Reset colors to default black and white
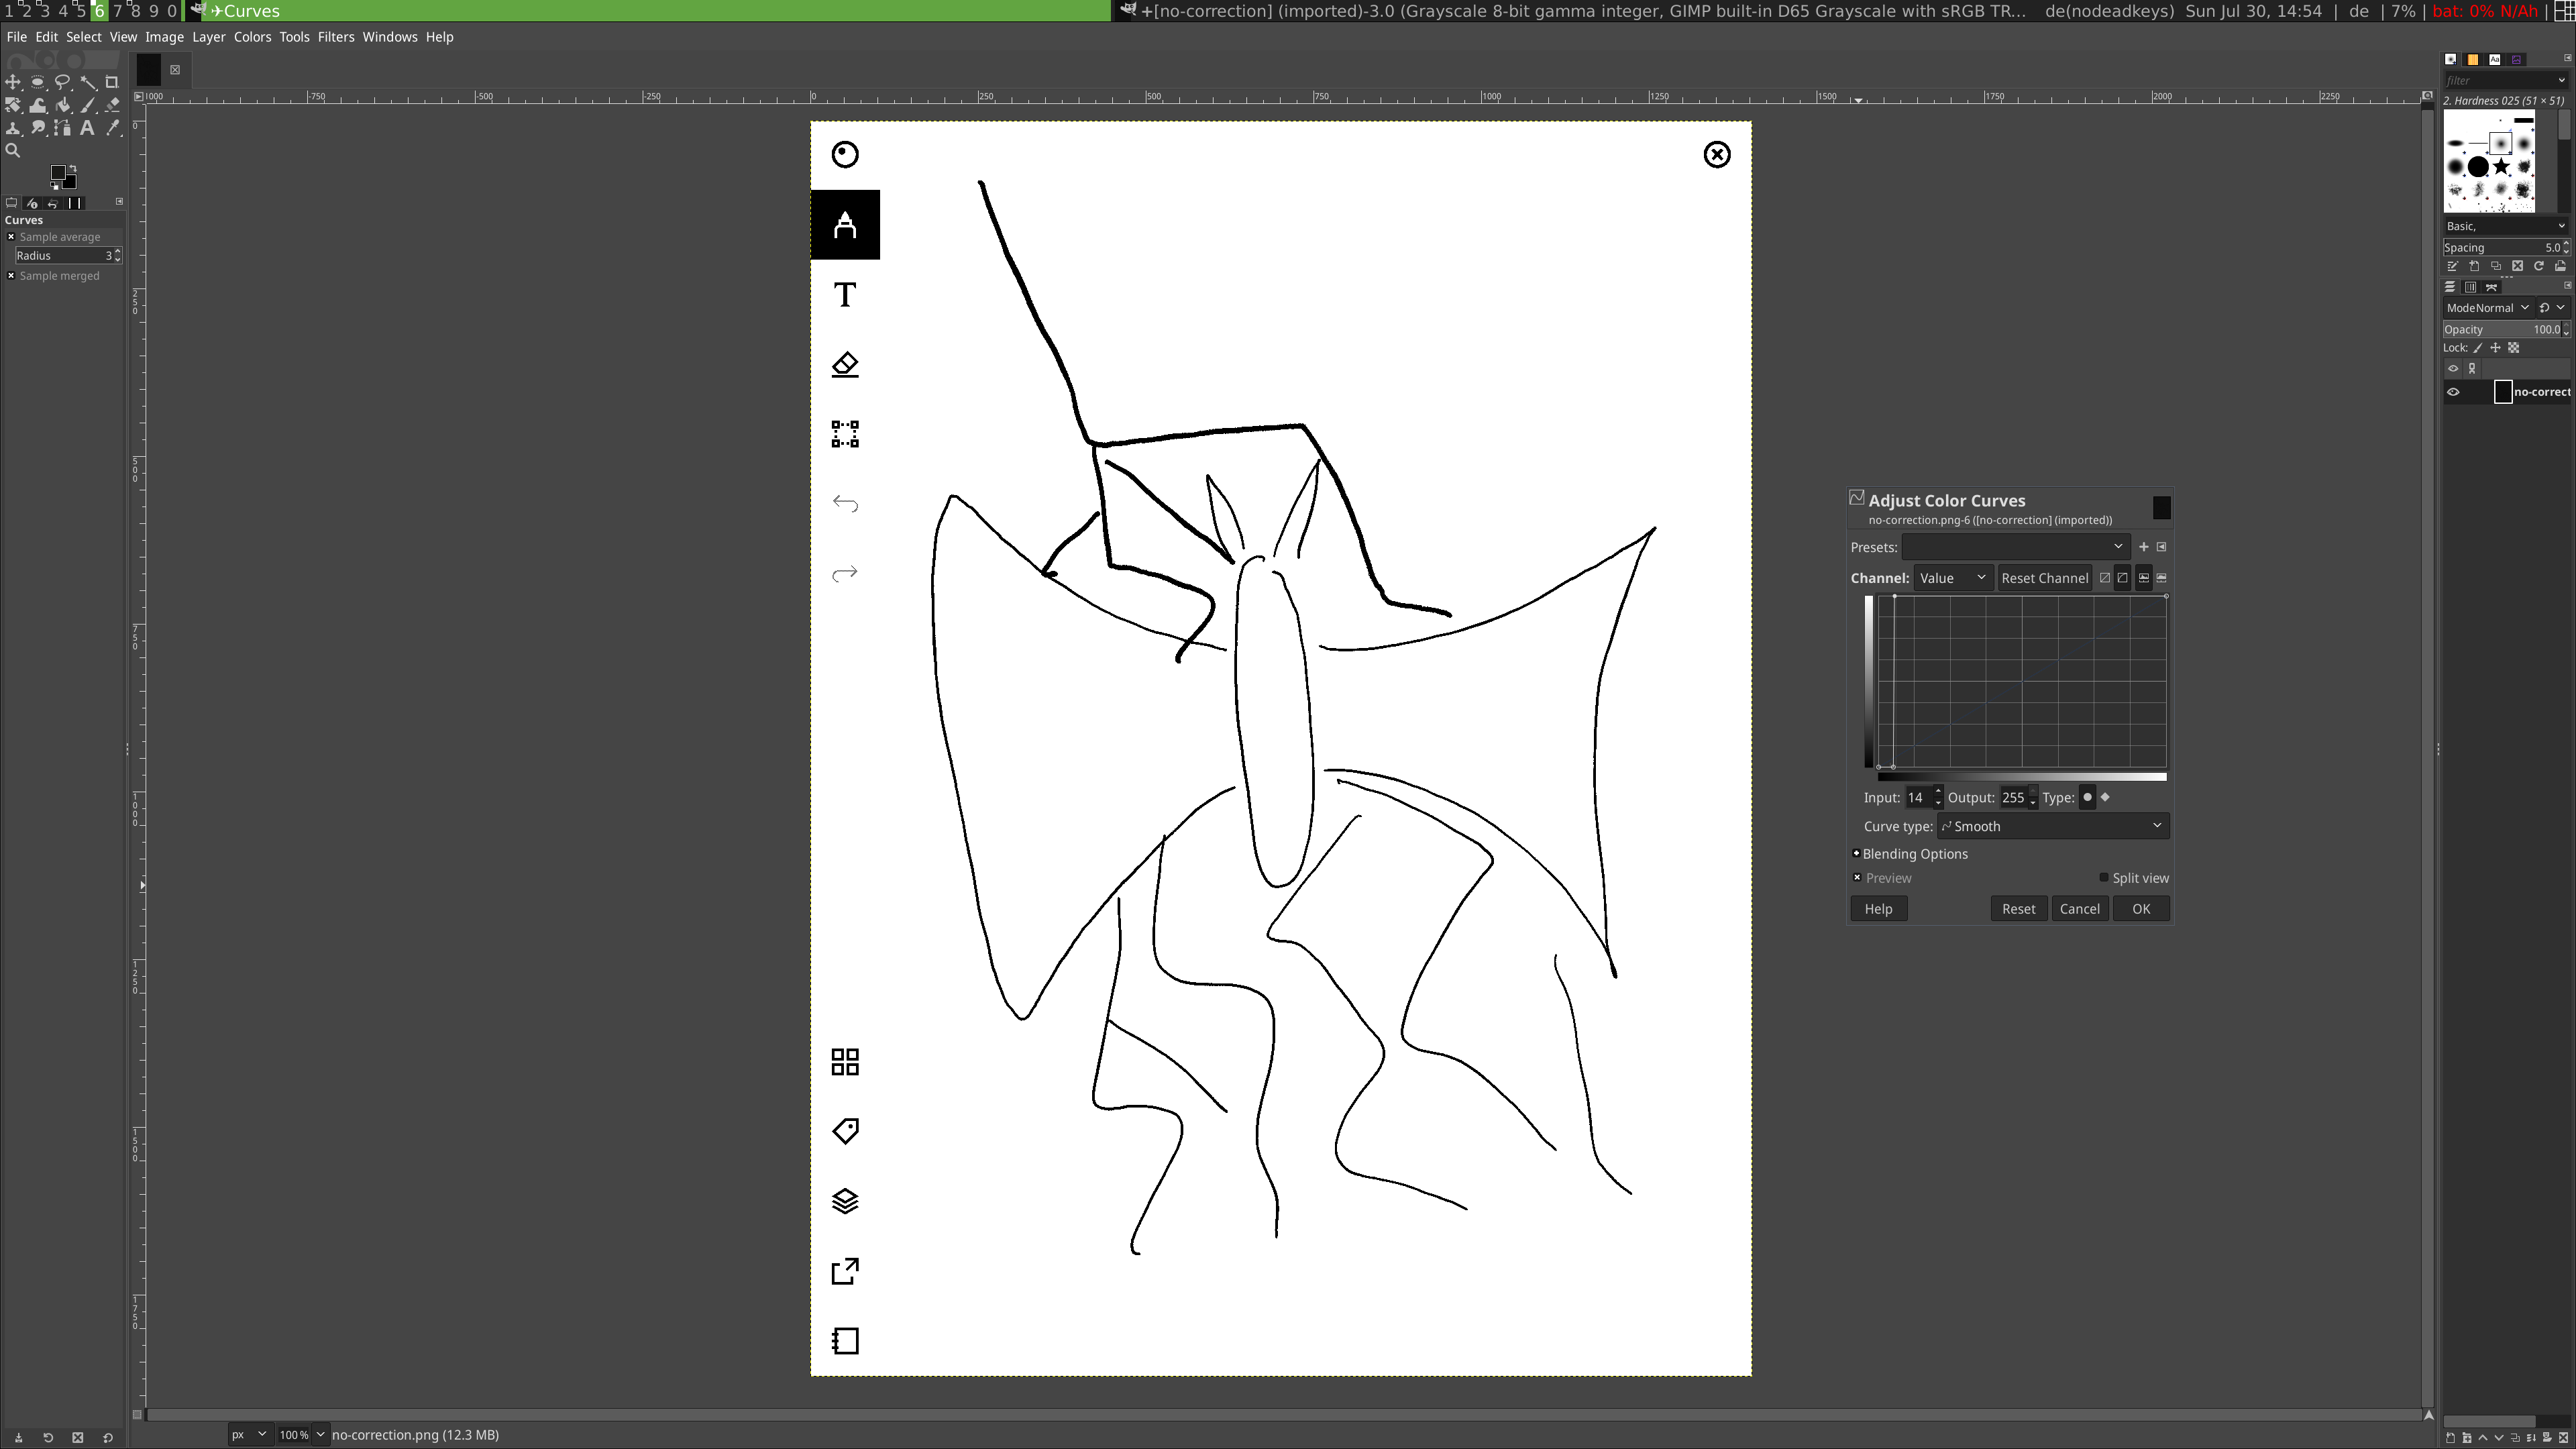The image size is (2576, 1449). pos(55,186)
